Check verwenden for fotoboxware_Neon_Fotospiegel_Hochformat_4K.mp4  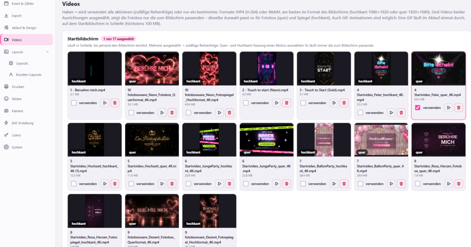click(188, 113)
